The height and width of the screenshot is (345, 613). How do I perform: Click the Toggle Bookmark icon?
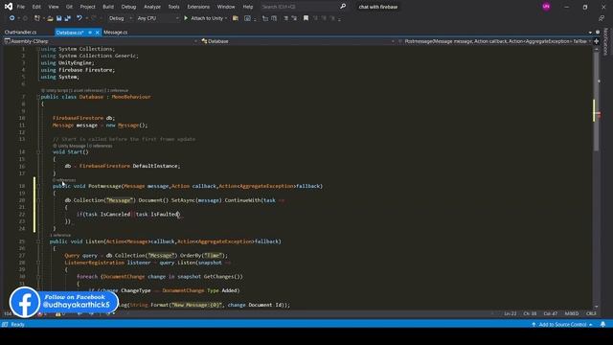coord(306,18)
